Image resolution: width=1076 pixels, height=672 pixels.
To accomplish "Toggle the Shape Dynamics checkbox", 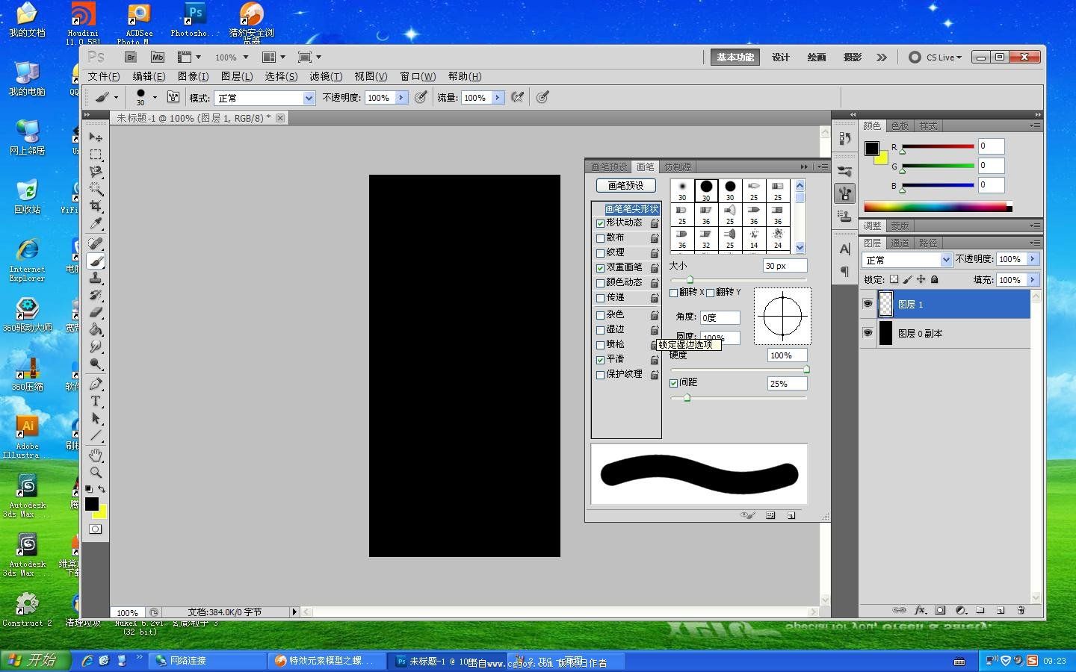I will tap(600, 223).
